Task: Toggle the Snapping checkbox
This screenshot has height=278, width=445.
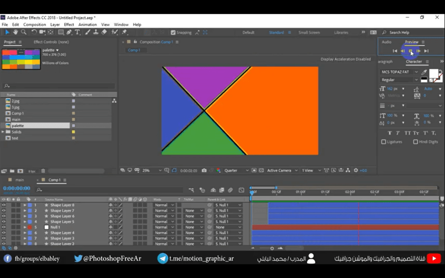Action: (x=173, y=32)
